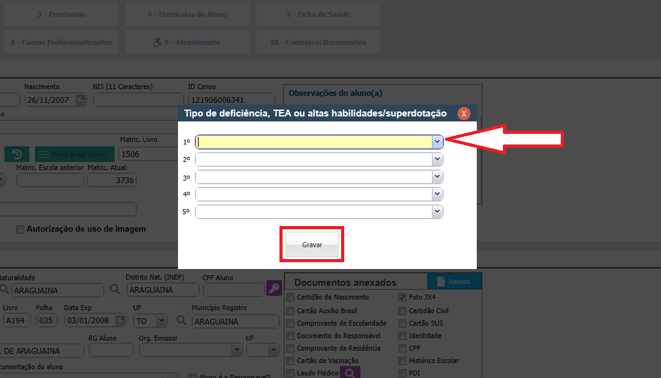The image size is (661, 378).
Task: Click the purple key icon beside CPF Aluno
Action: point(274,288)
